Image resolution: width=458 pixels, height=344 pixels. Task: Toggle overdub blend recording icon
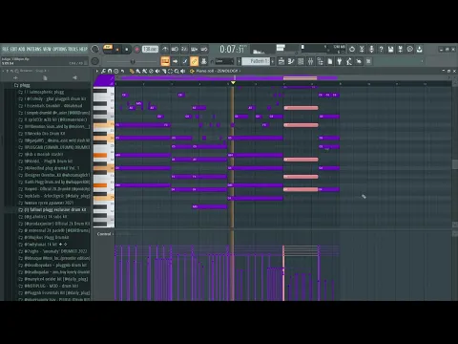click(x=195, y=49)
